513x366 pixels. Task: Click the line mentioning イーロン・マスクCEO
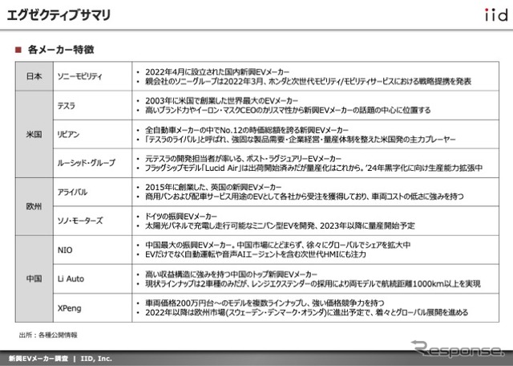click(x=288, y=110)
